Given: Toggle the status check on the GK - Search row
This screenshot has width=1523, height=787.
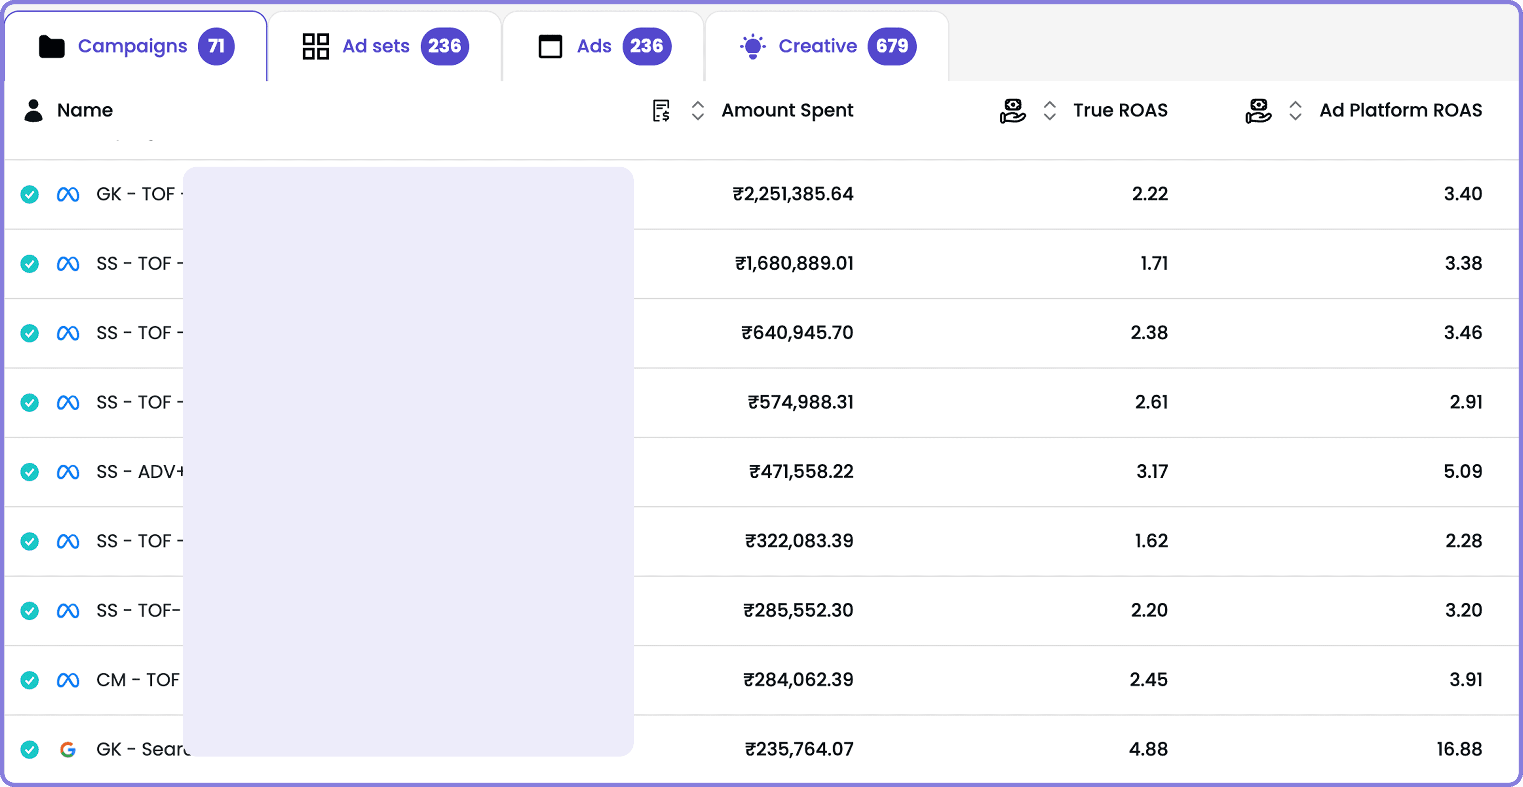Looking at the screenshot, I should point(29,749).
